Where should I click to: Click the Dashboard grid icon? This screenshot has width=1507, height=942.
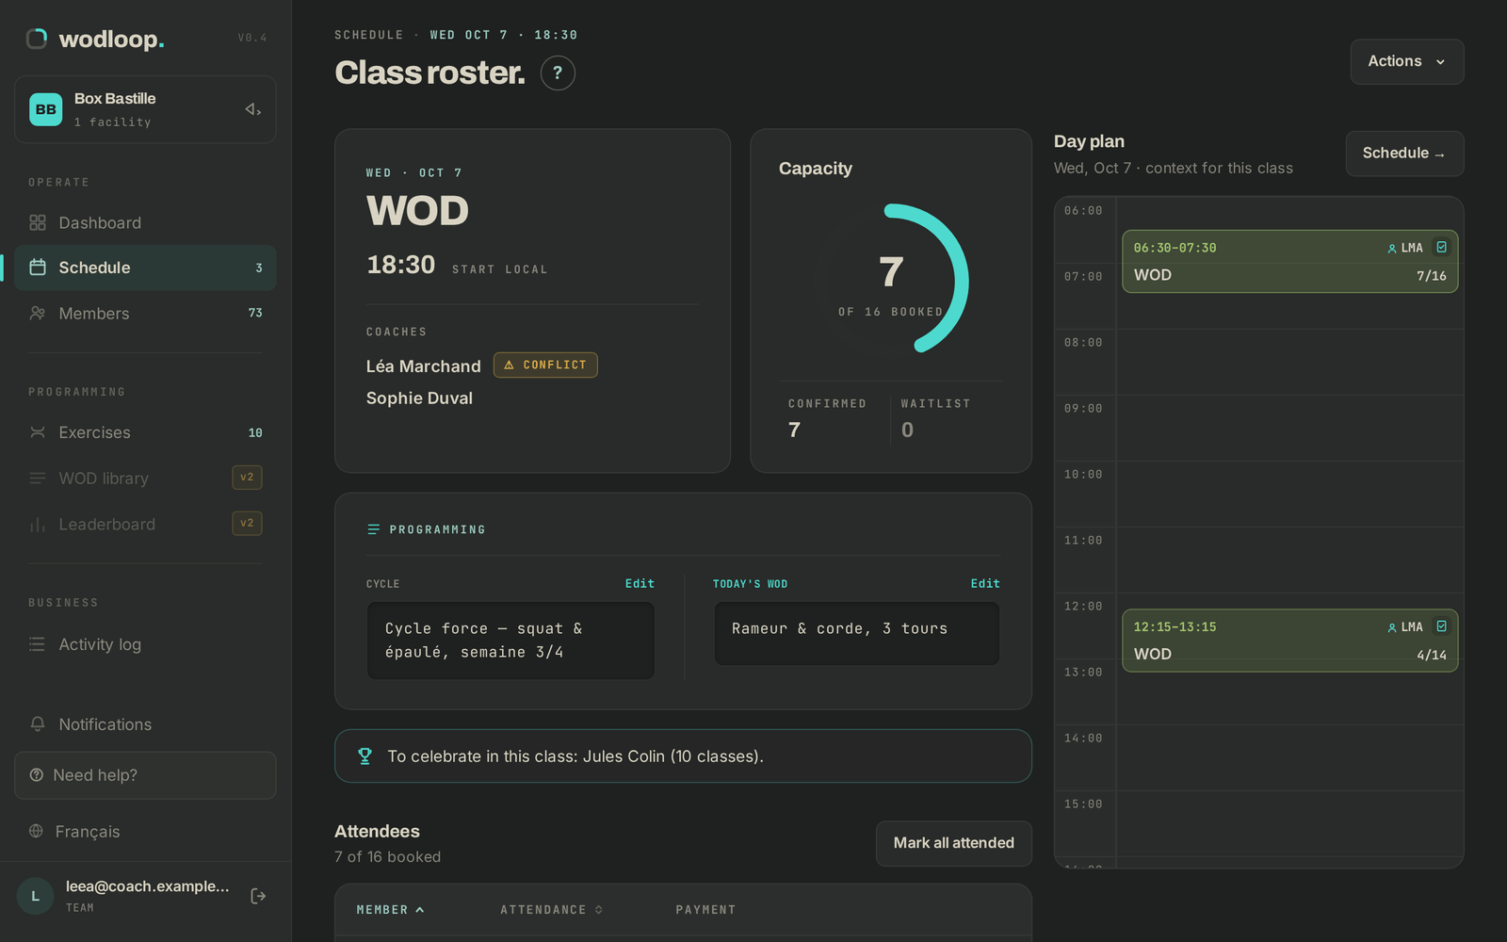click(x=38, y=222)
